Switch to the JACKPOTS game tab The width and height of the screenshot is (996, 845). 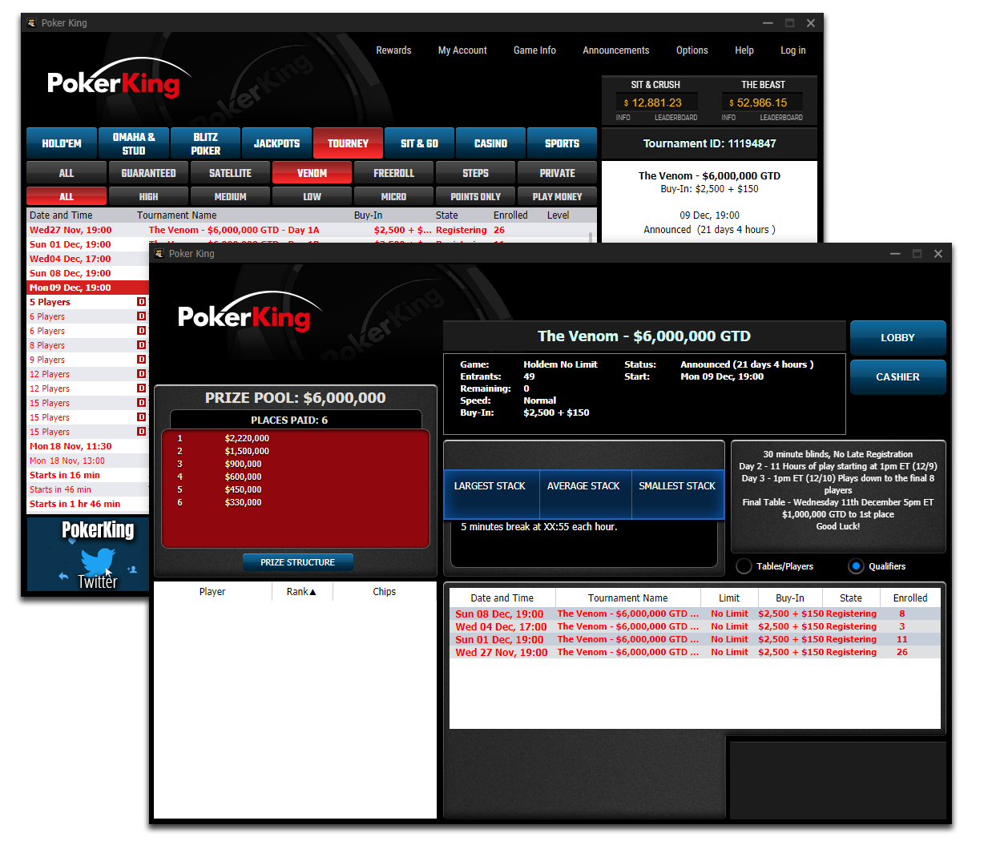pos(276,143)
